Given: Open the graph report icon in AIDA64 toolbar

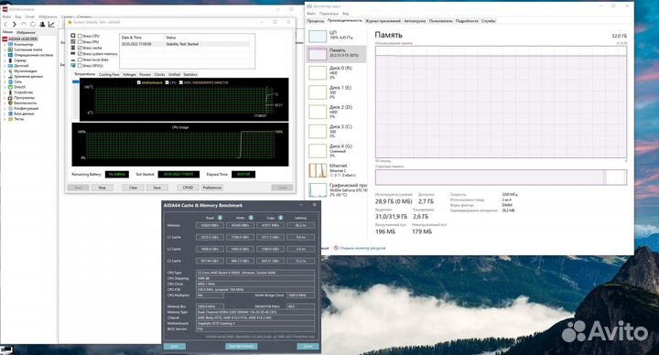Looking at the screenshot, I should [51, 25].
